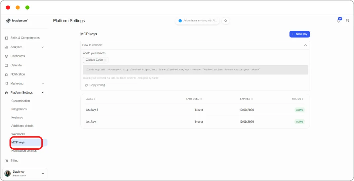Image resolution: width=354 pixels, height=181 pixels.
Task: Sort by LAST USED column arrows
Action: (201, 99)
